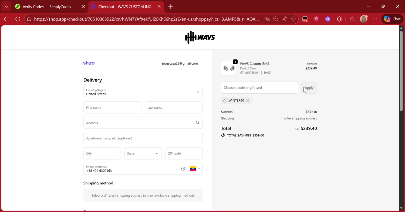Open account options menu beside email

coord(201,63)
